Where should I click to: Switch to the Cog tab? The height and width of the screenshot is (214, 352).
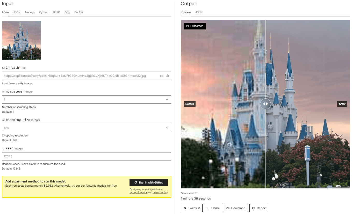coord(67,12)
